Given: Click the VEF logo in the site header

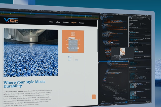Looking at the screenshot, I should click(11, 20).
